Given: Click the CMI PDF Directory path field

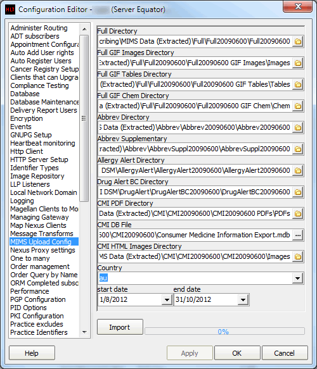Looking at the screenshot, I should [x=195, y=214].
